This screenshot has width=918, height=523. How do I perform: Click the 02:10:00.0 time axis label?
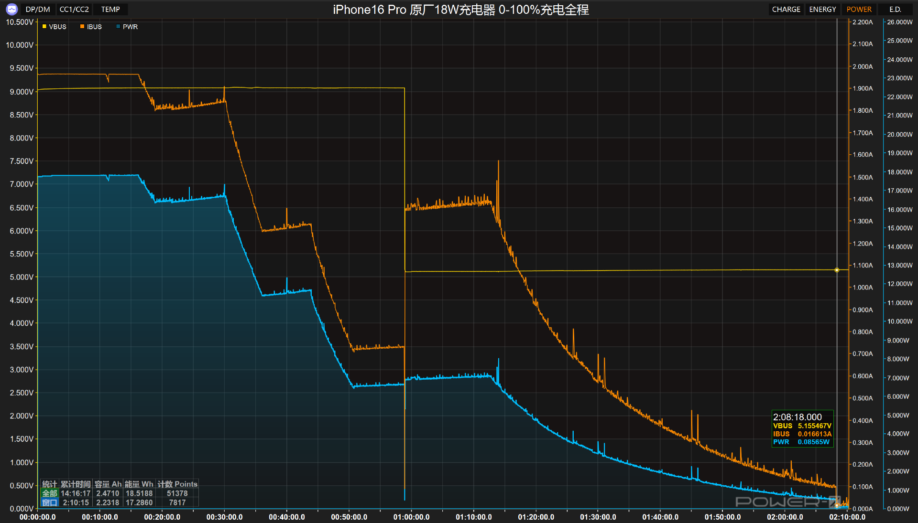point(847,517)
